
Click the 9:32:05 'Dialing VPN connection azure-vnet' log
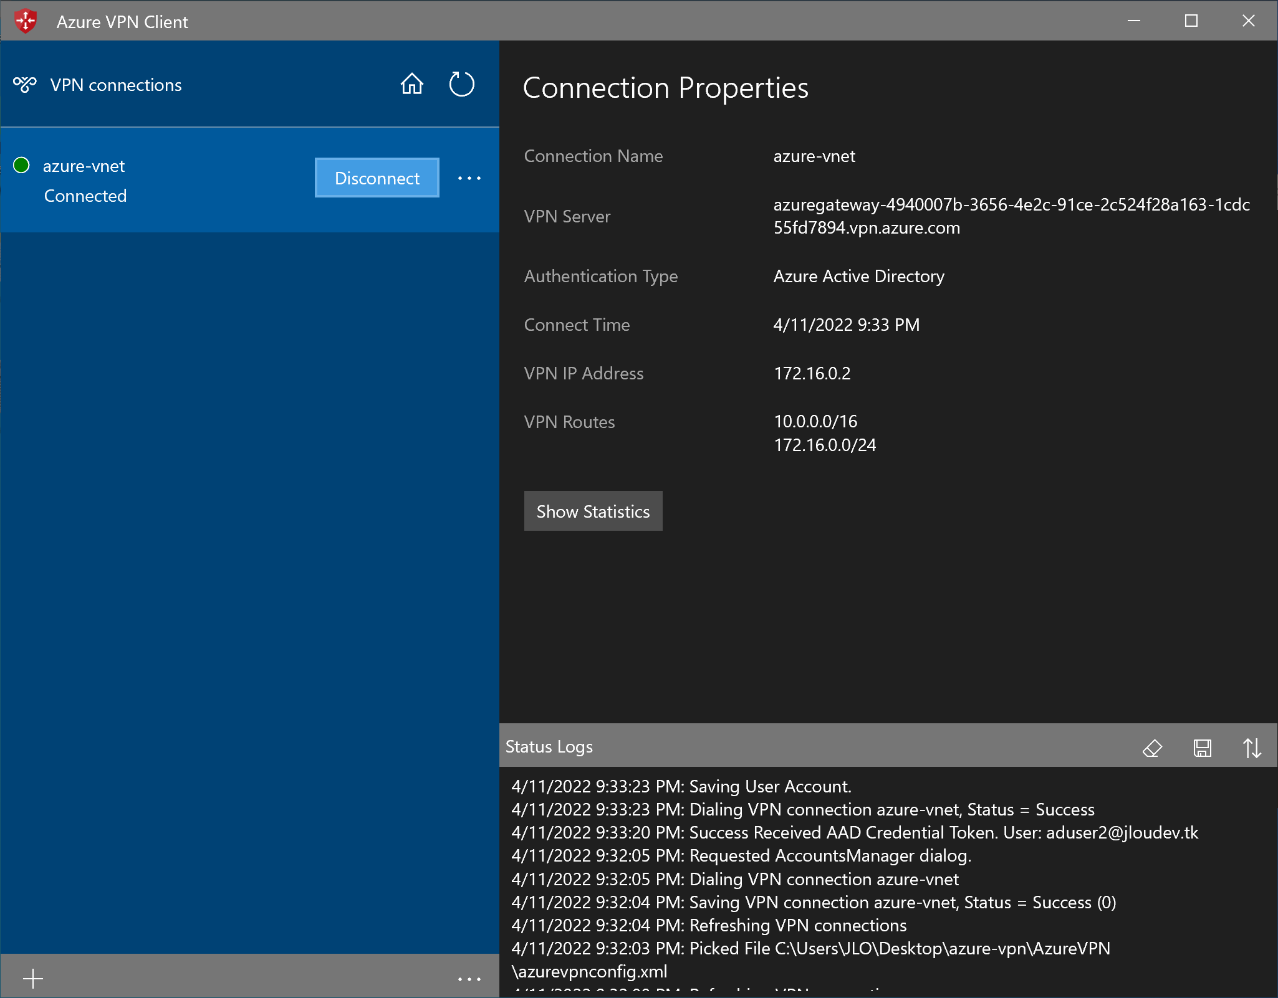coord(735,879)
